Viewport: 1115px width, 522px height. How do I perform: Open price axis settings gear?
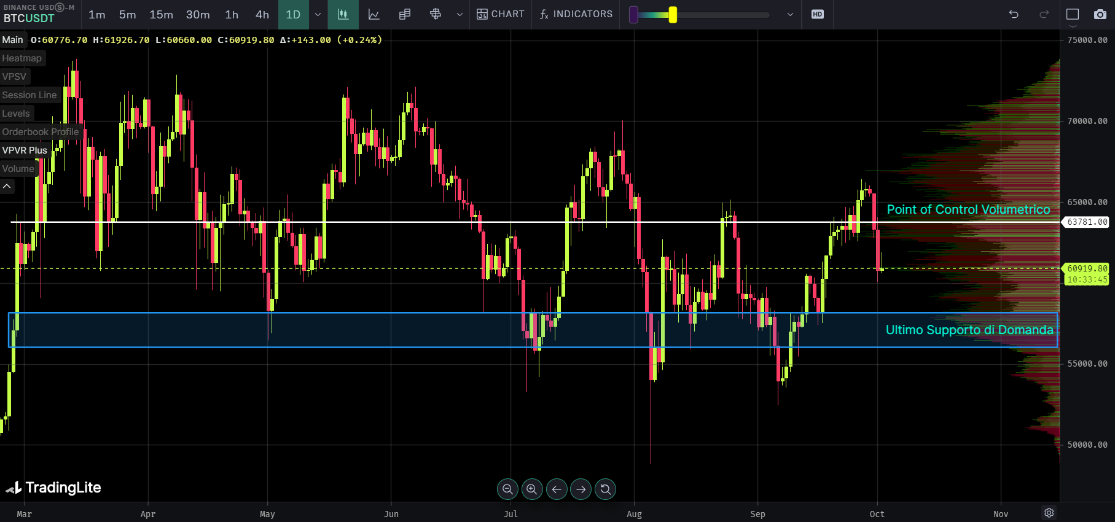(1049, 513)
